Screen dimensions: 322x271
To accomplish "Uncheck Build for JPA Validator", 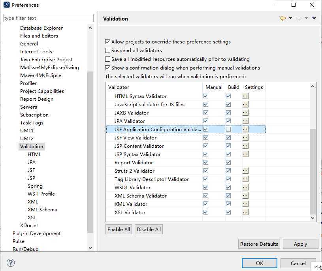I will click(228, 121).
